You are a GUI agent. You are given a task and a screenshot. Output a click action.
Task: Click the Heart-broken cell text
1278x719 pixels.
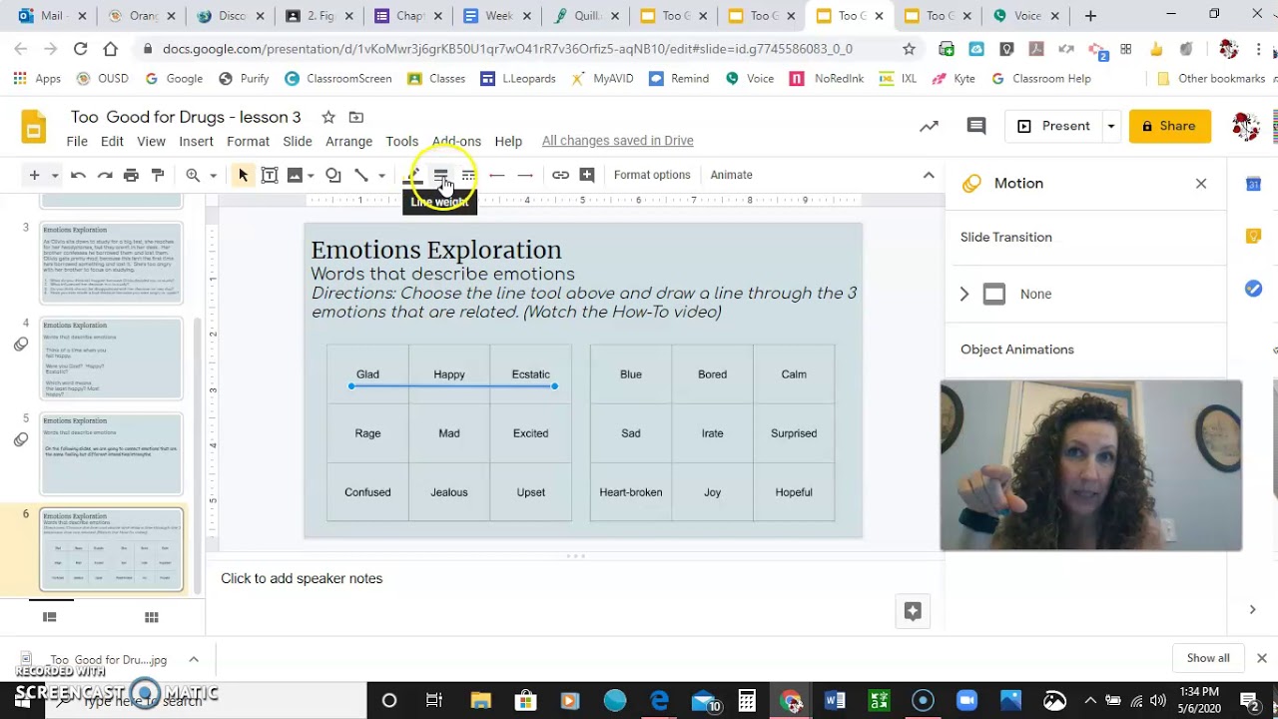pyautogui.click(x=630, y=492)
